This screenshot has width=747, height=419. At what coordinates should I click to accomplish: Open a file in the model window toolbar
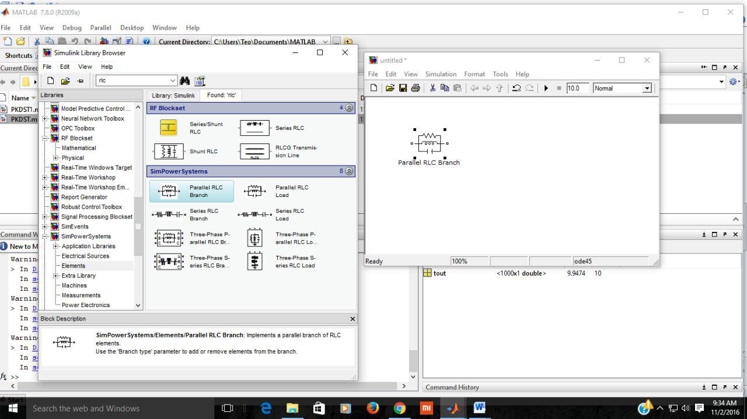pyautogui.click(x=389, y=88)
